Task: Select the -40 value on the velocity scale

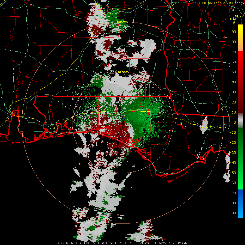Action: pyautogui.click(x=233, y=163)
